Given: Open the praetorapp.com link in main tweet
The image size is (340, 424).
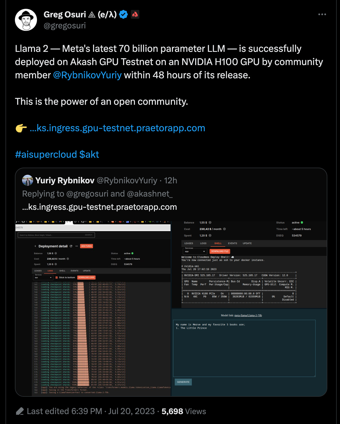Looking at the screenshot, I should [117, 128].
